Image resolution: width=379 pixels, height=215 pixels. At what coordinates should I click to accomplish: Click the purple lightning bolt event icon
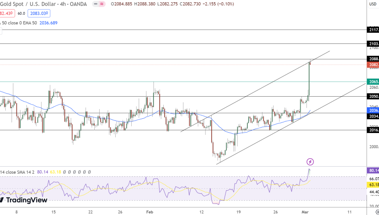310,162
